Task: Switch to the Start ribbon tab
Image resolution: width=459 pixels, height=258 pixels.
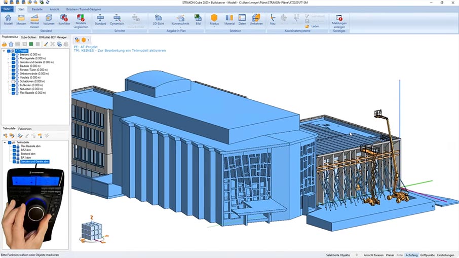Action: (x=22, y=9)
